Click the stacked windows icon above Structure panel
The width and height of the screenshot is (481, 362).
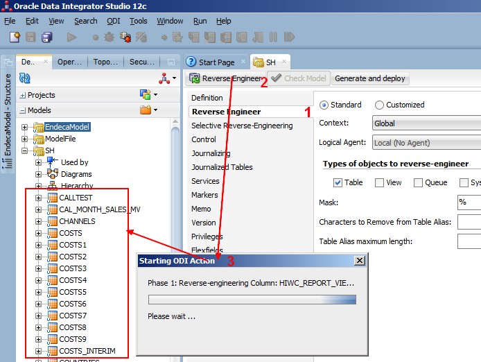8,62
